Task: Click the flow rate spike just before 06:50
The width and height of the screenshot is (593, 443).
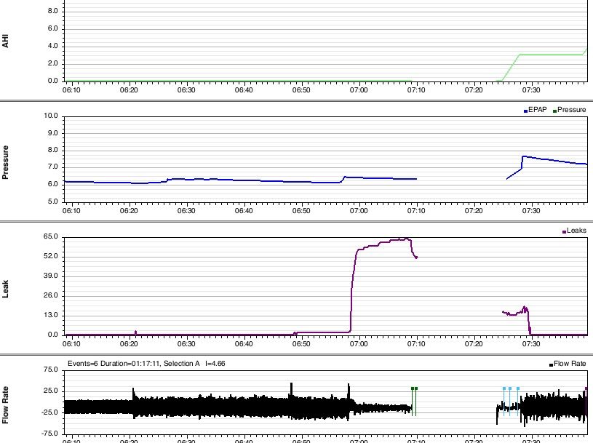Action: click(291, 385)
